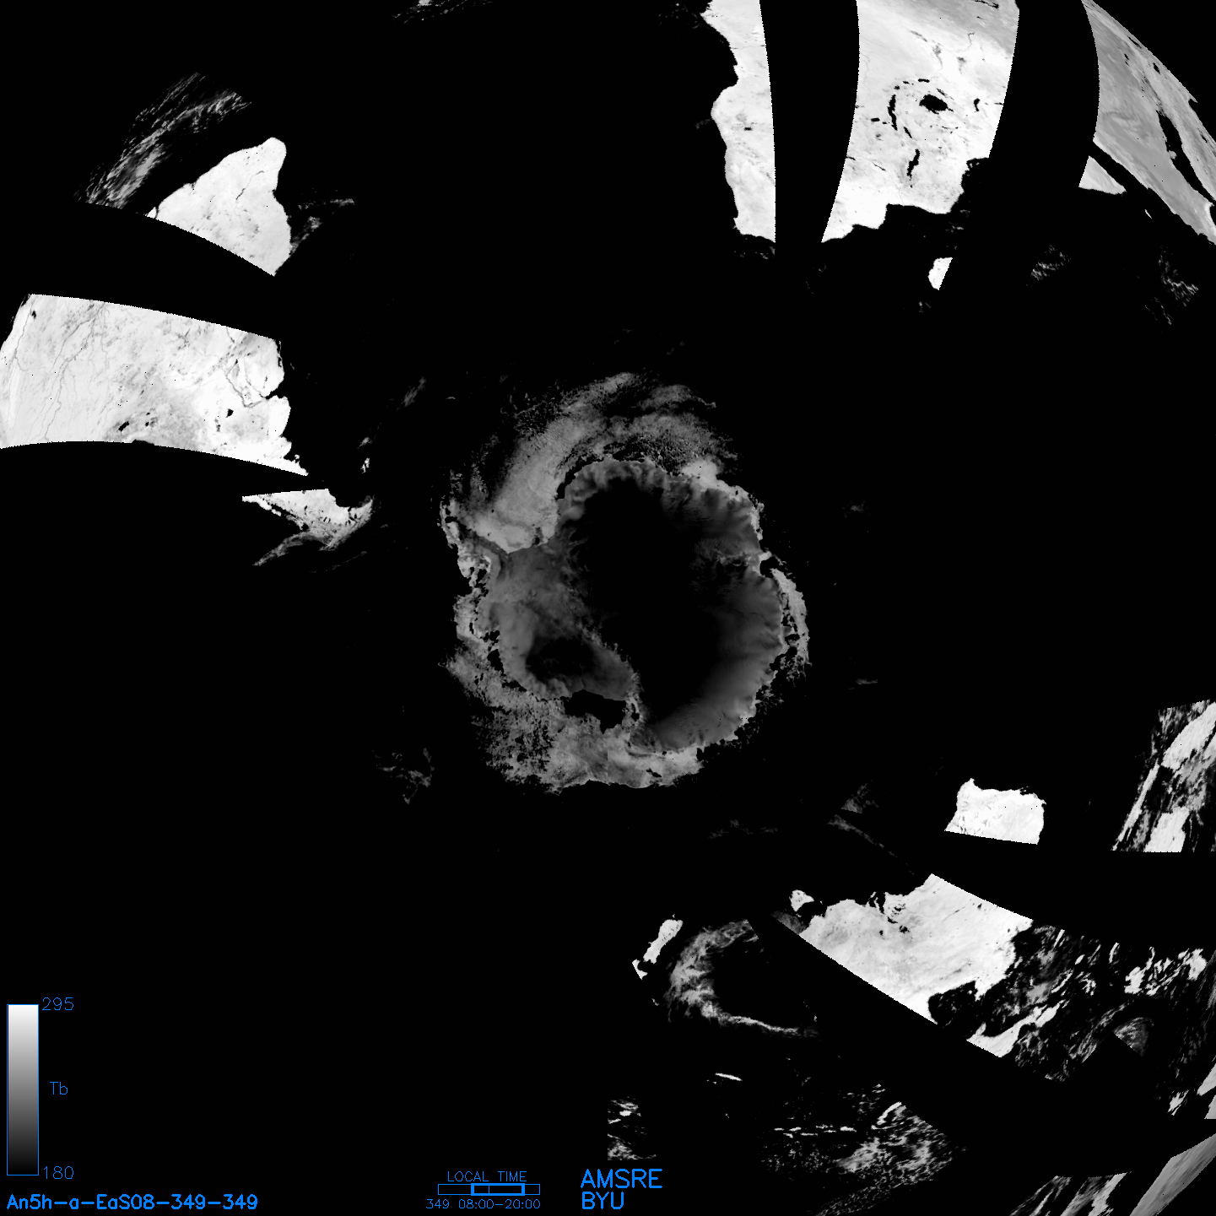Screen dimensions: 1216x1216
Task: Click the grayscale Tb color scale bar
Action: pyautogui.click(x=23, y=1089)
